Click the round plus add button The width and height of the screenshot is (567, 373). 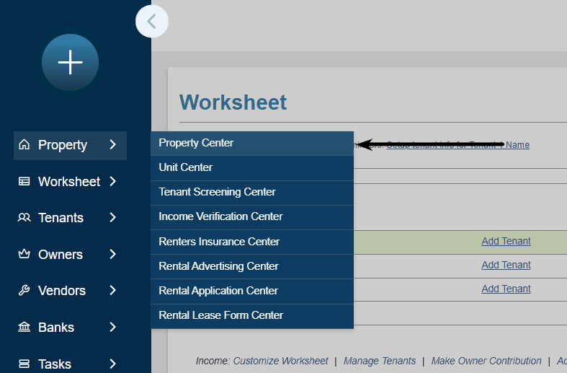click(x=70, y=63)
